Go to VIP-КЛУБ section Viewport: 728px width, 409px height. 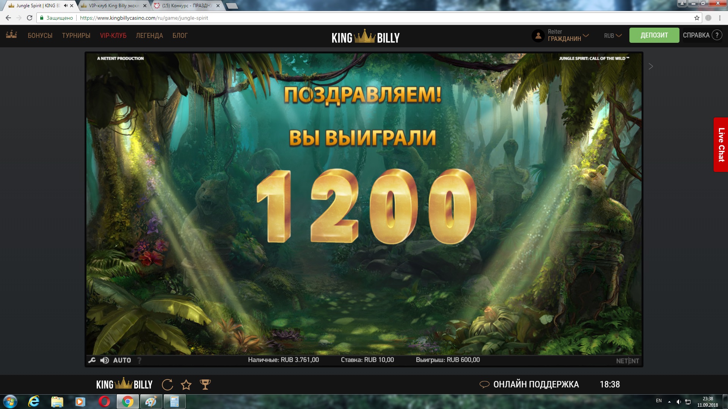(x=113, y=36)
